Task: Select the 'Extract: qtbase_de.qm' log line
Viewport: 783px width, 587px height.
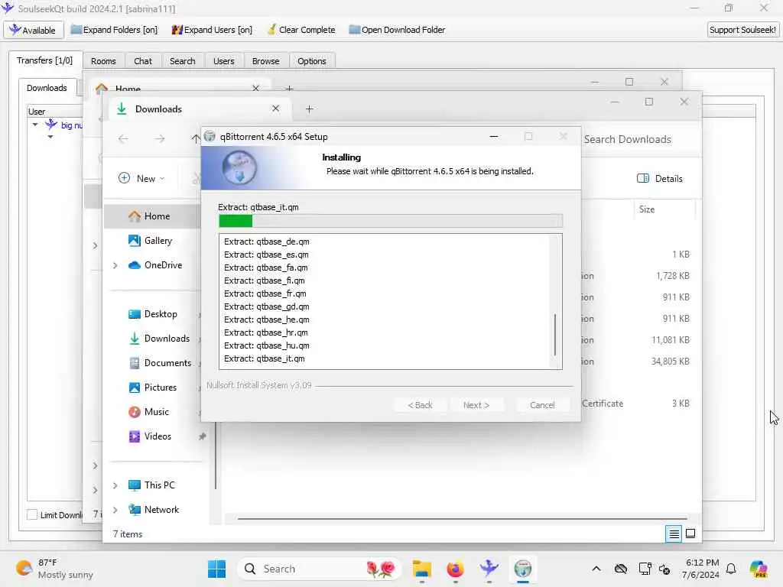Action: click(266, 242)
